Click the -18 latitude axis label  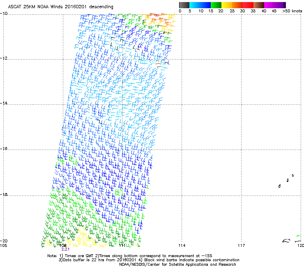4,194
